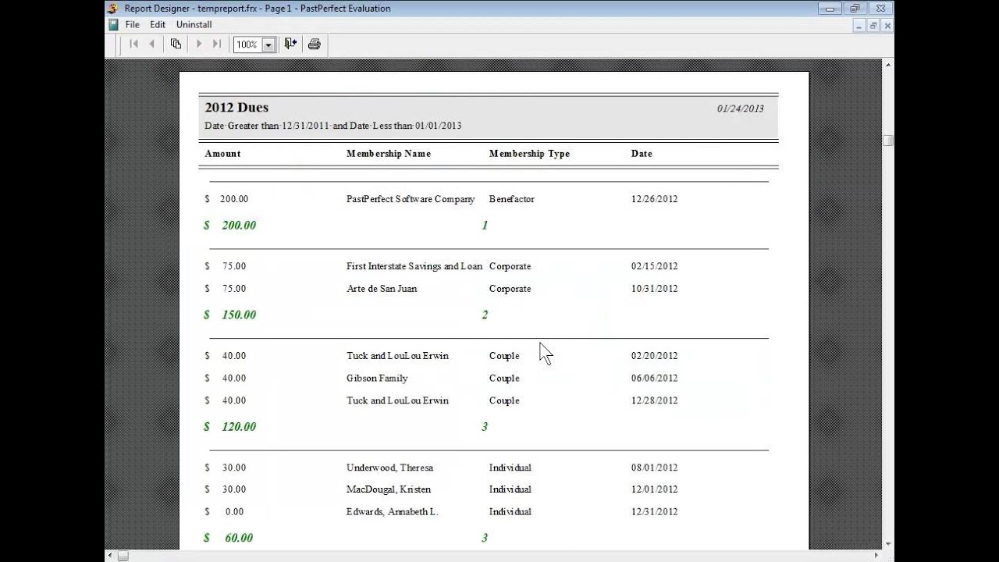Print the report using the printer icon

tap(314, 44)
